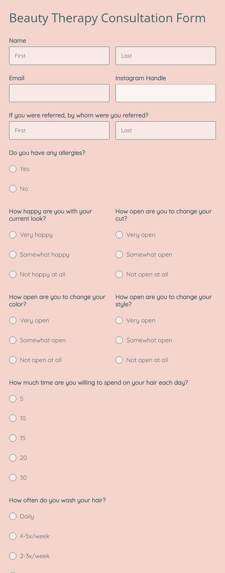
Task: Choose 5 minutes hair time
Action: point(13,399)
